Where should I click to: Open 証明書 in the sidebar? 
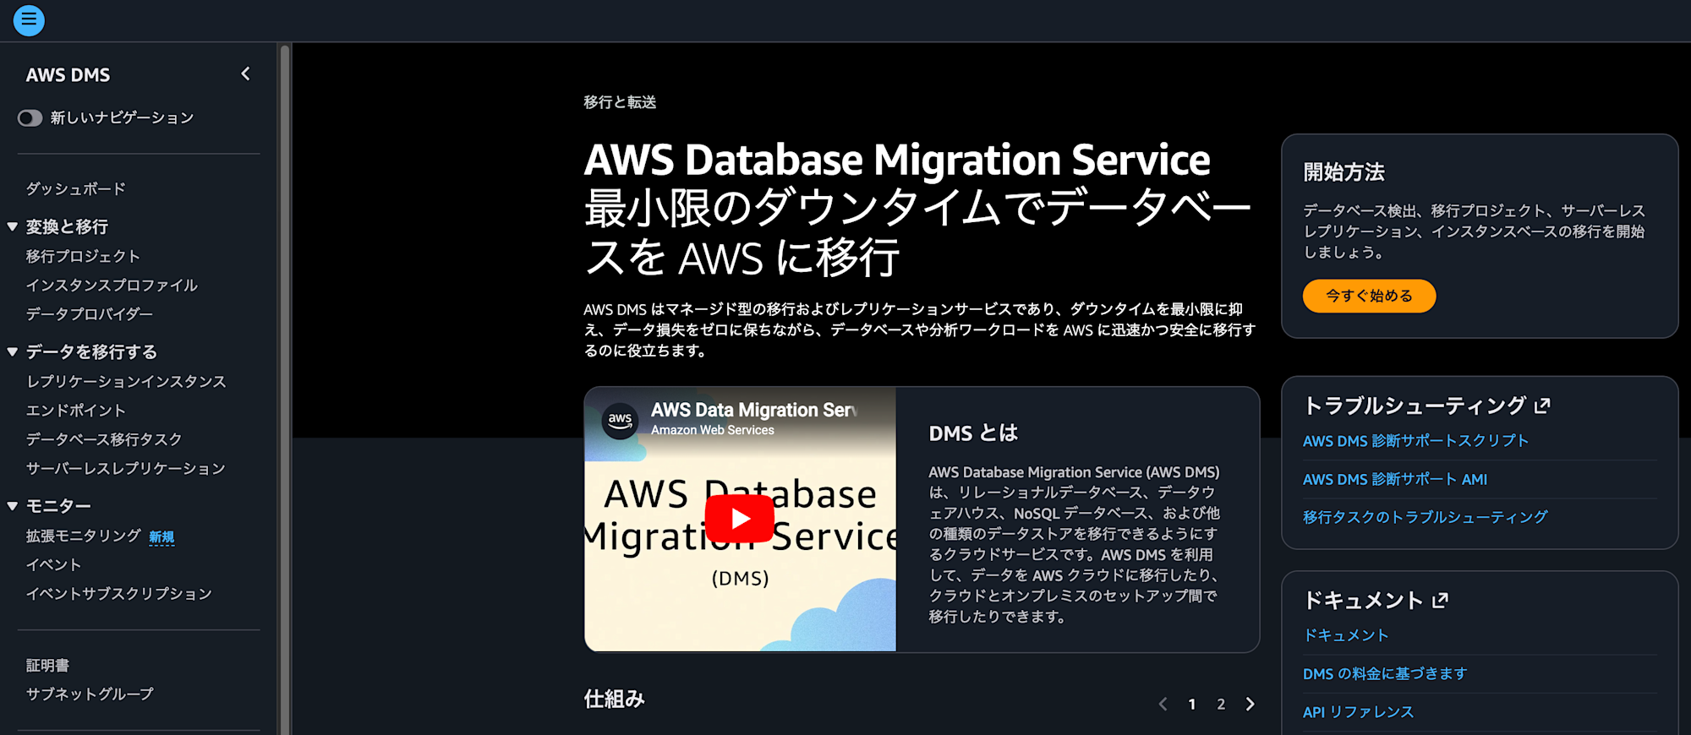[47, 665]
